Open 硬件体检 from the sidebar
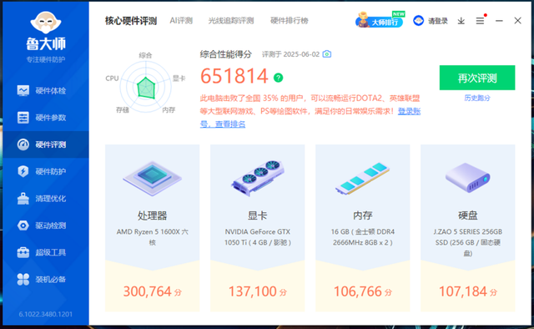534x329 pixels. click(46, 91)
